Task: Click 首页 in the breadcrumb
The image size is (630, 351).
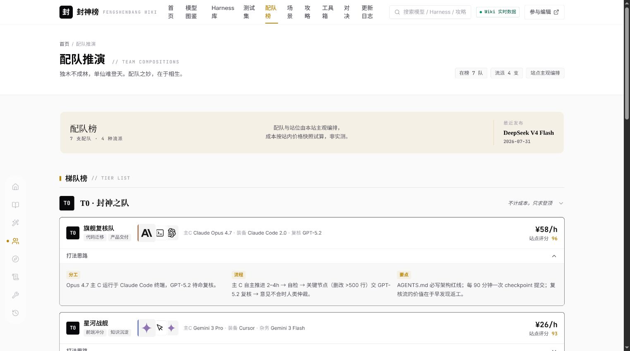Action: [x=65, y=44]
